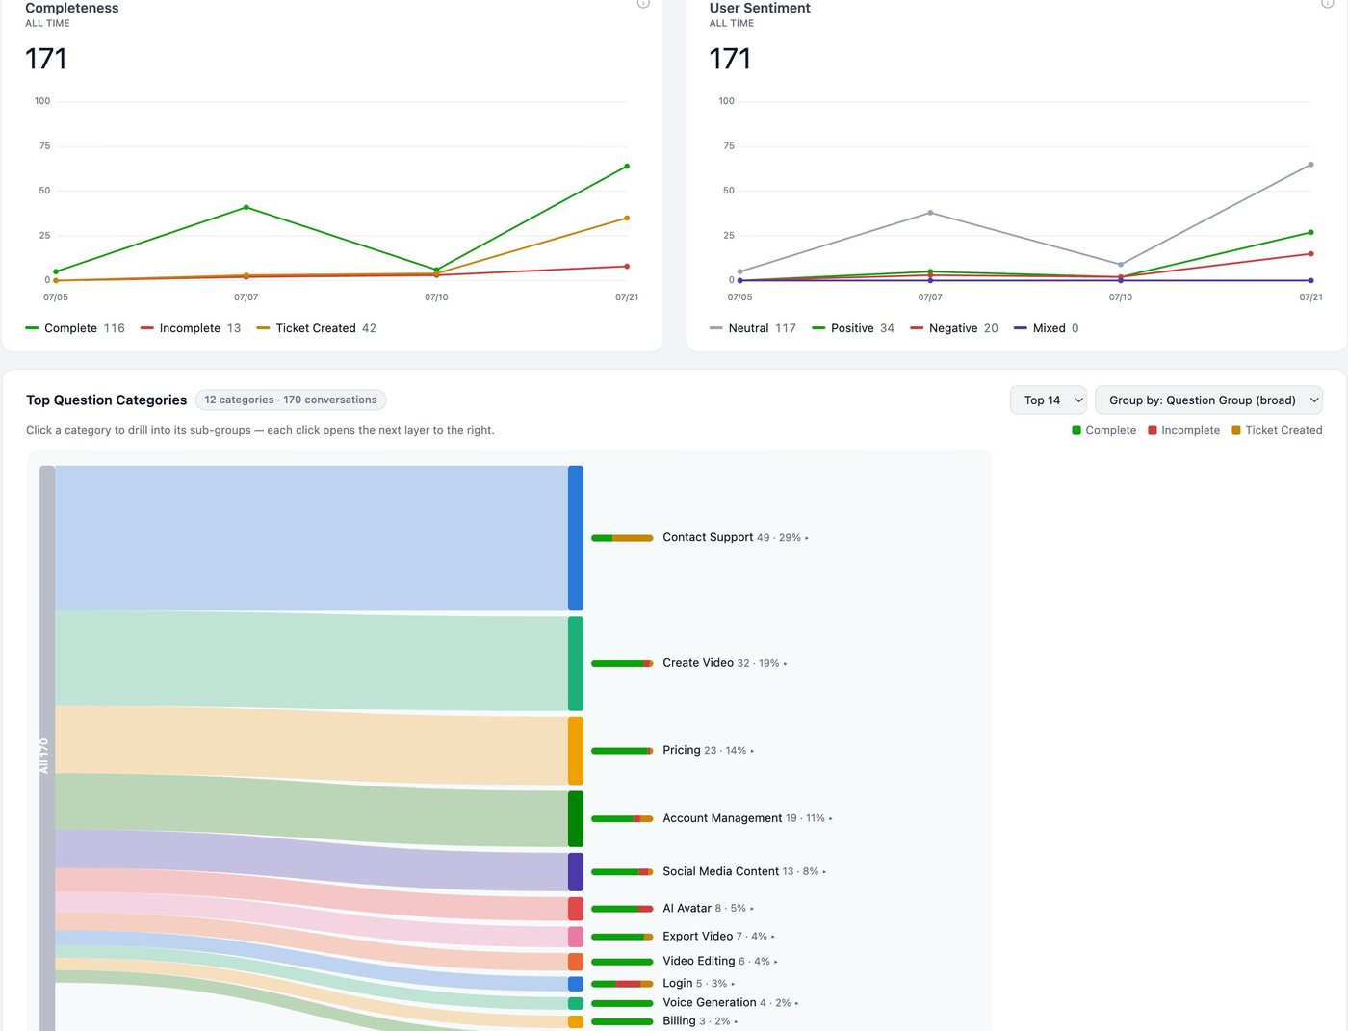The width and height of the screenshot is (1348, 1031).
Task: Click Neutral data point at 07/21
Action: (x=1310, y=165)
